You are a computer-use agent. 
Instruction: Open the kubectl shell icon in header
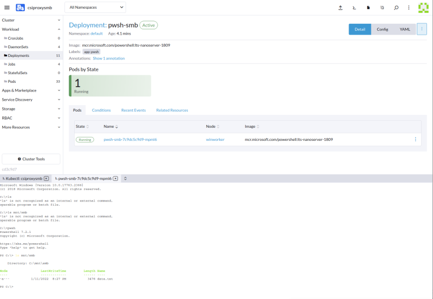[355, 8]
